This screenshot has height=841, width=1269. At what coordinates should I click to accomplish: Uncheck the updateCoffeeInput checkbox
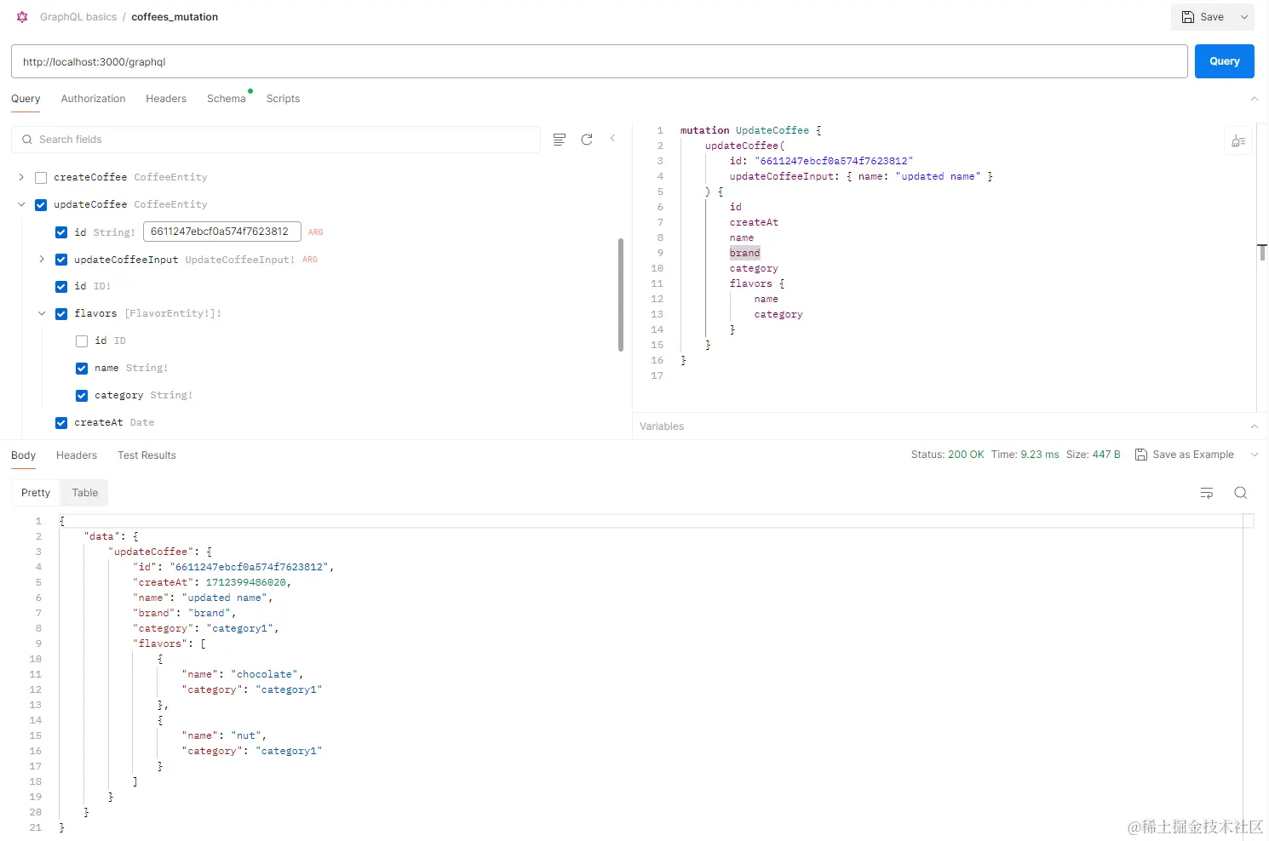[61, 260]
